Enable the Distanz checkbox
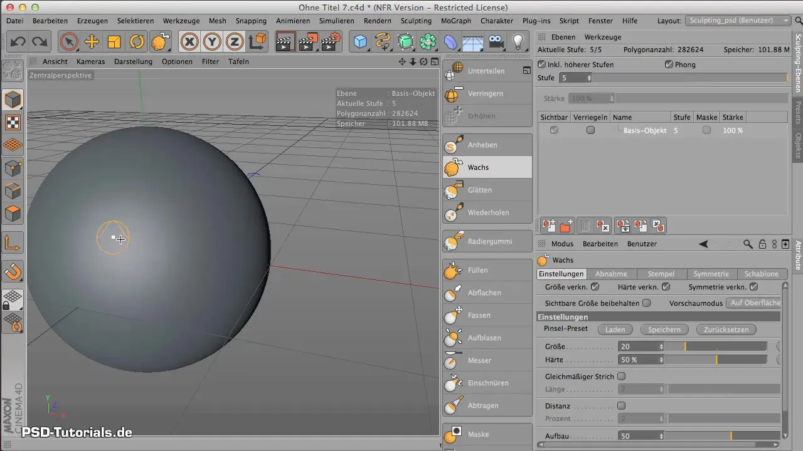This screenshot has width=803, height=451. 622,405
